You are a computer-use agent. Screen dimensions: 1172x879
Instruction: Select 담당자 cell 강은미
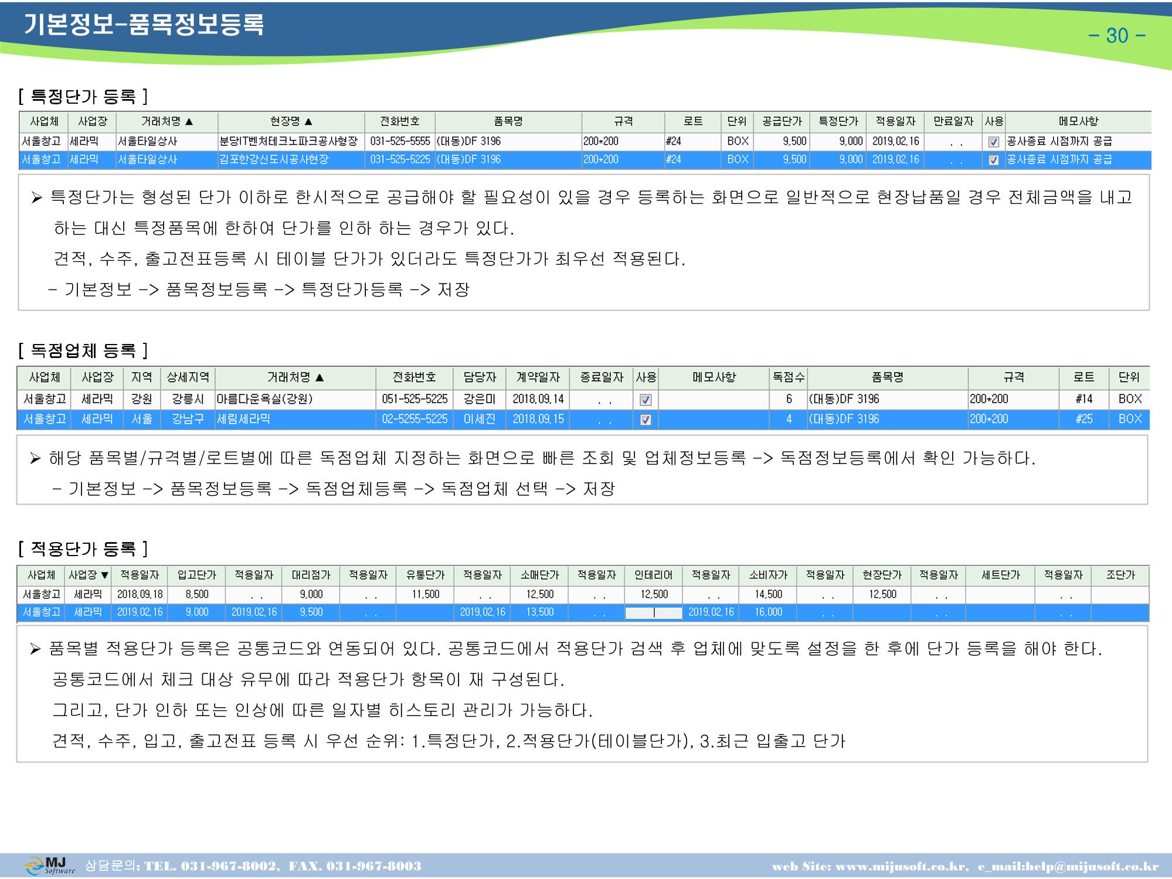coord(480,399)
